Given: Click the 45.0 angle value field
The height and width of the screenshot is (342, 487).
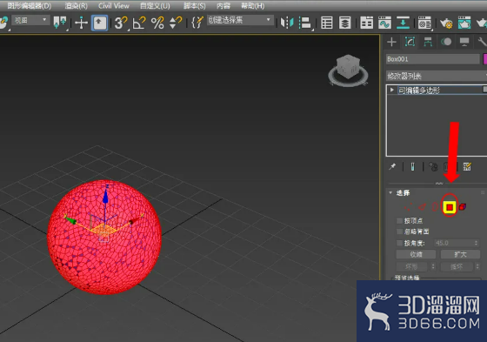Looking at the screenshot, I should tap(453, 243).
